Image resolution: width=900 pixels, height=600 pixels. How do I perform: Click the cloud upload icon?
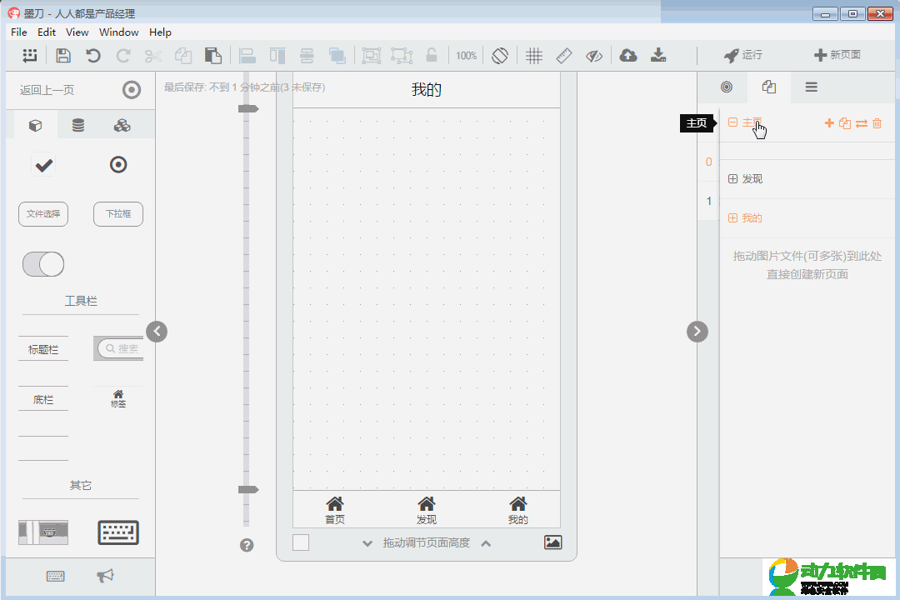pos(628,55)
